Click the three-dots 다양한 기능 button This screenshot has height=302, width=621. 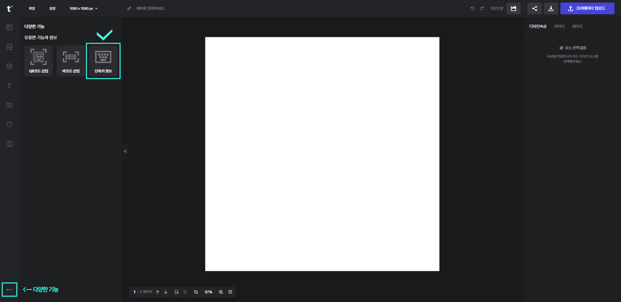coord(9,290)
